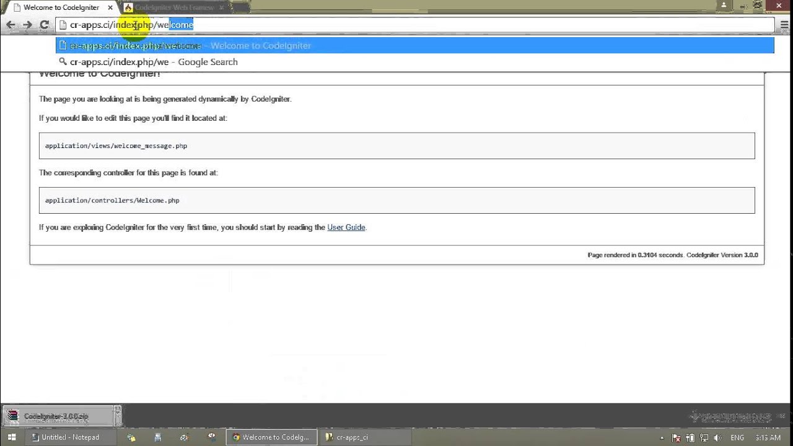Show hidden system tray icons arrow
Screen dimensions: 793x446
pos(662,438)
